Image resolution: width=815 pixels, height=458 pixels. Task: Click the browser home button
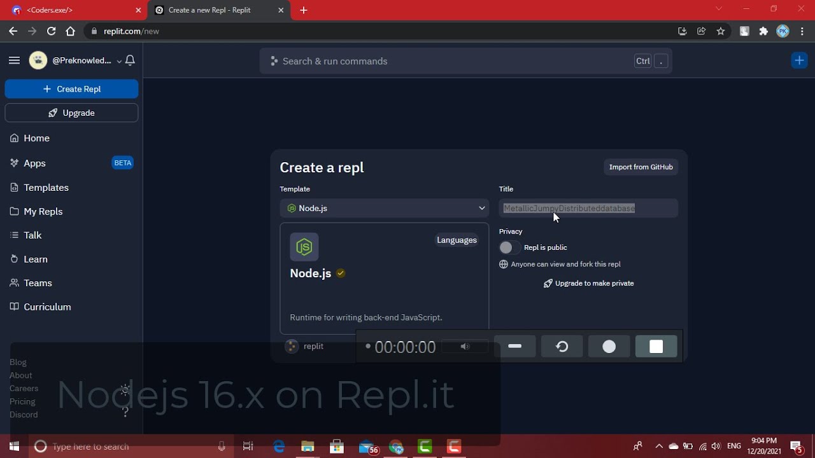pos(70,31)
